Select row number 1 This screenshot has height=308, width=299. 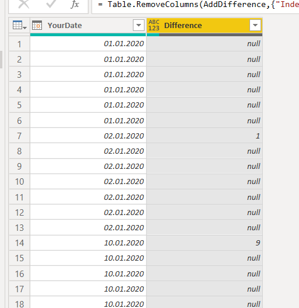click(x=19, y=44)
